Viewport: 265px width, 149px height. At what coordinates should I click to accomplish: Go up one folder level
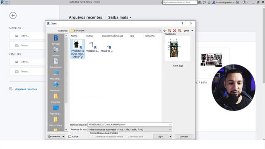(169, 31)
